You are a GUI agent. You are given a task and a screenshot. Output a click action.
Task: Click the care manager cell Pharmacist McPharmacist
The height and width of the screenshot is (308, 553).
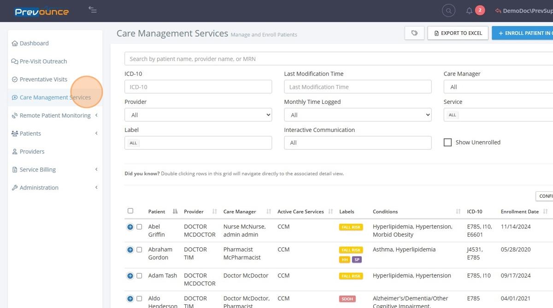tap(242, 253)
